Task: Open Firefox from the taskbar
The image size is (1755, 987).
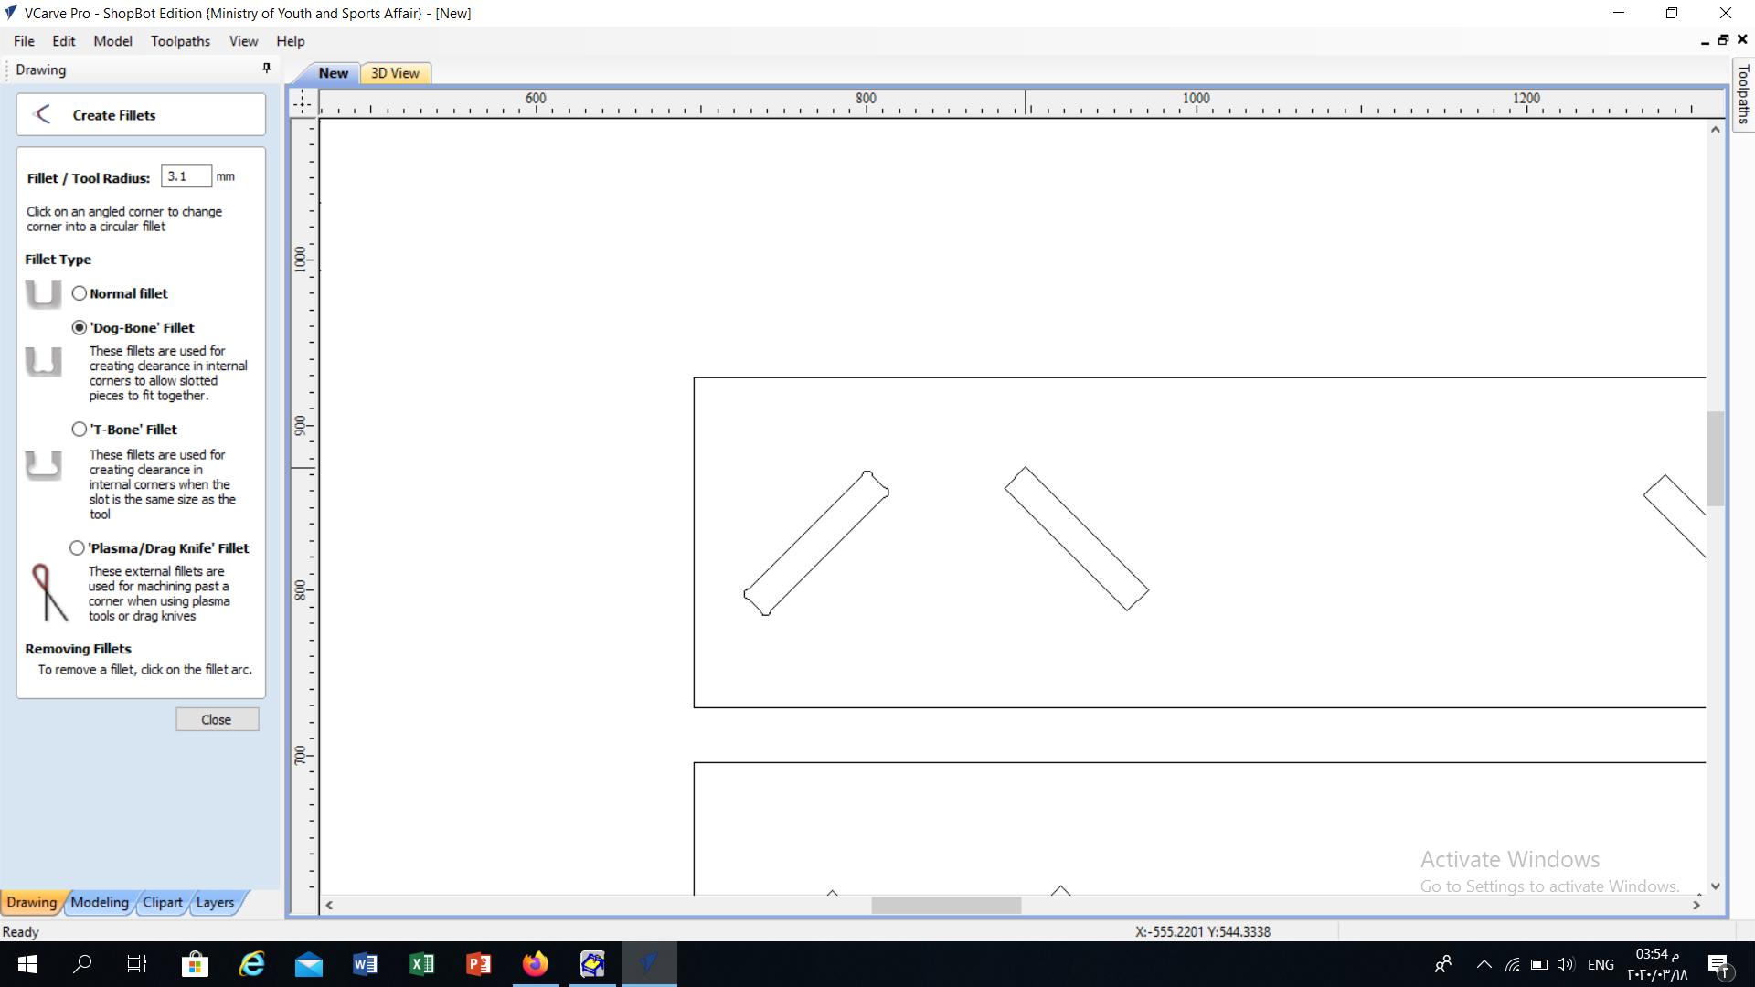Action: 535,964
